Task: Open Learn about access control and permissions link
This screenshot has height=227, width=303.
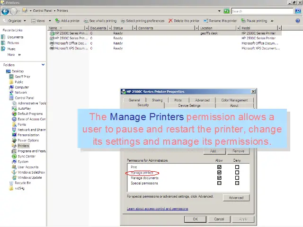Action: click(158, 209)
